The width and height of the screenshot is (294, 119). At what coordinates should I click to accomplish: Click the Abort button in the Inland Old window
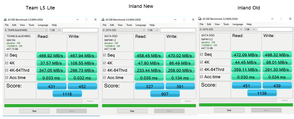[266, 110]
